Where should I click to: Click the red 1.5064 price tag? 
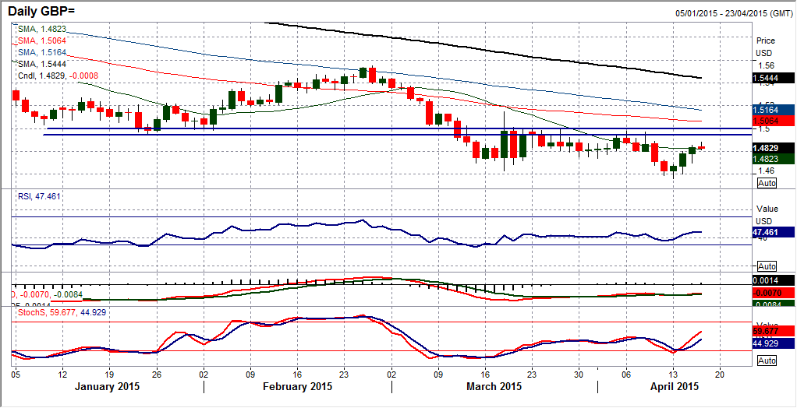point(773,120)
